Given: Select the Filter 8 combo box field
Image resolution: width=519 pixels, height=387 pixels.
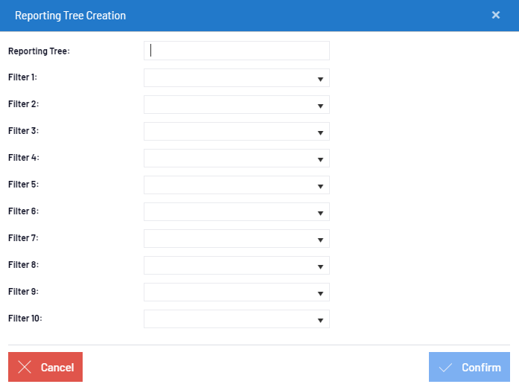Looking at the screenshot, I should (237, 265).
